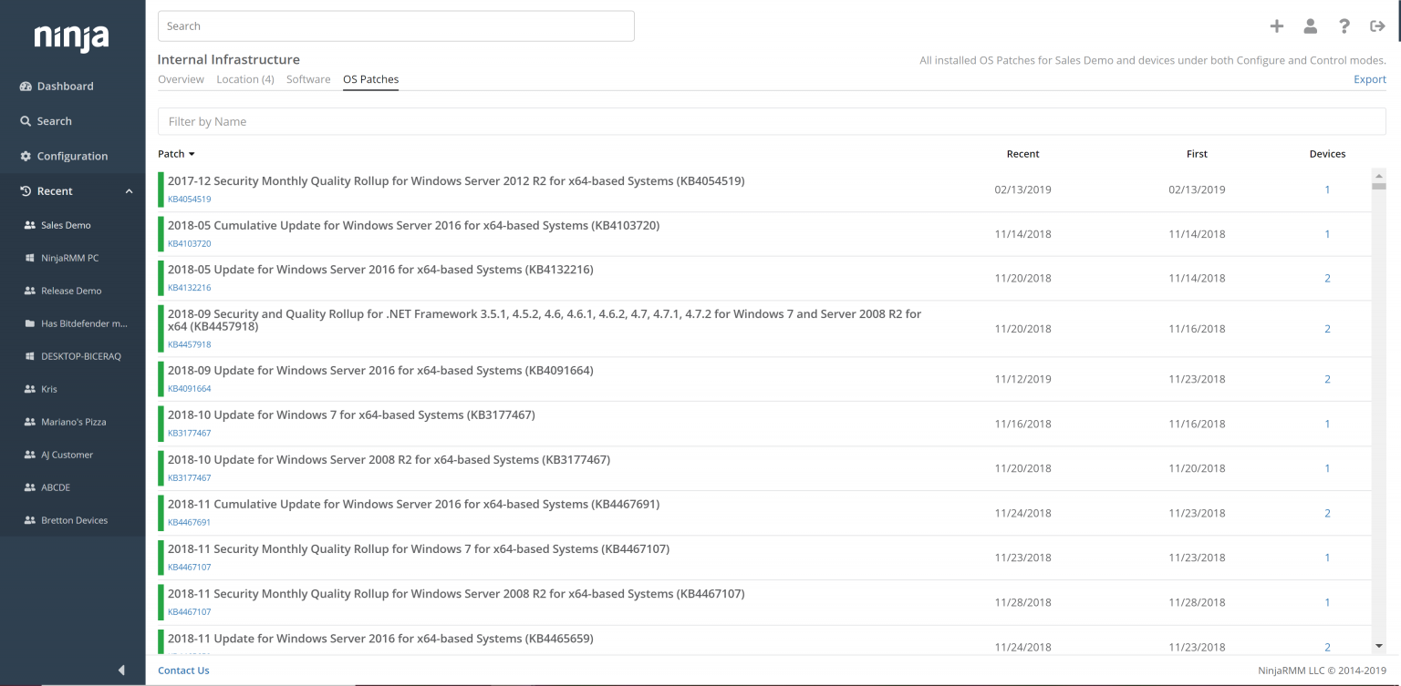
Task: Click the top Search input box
Action: click(x=396, y=26)
